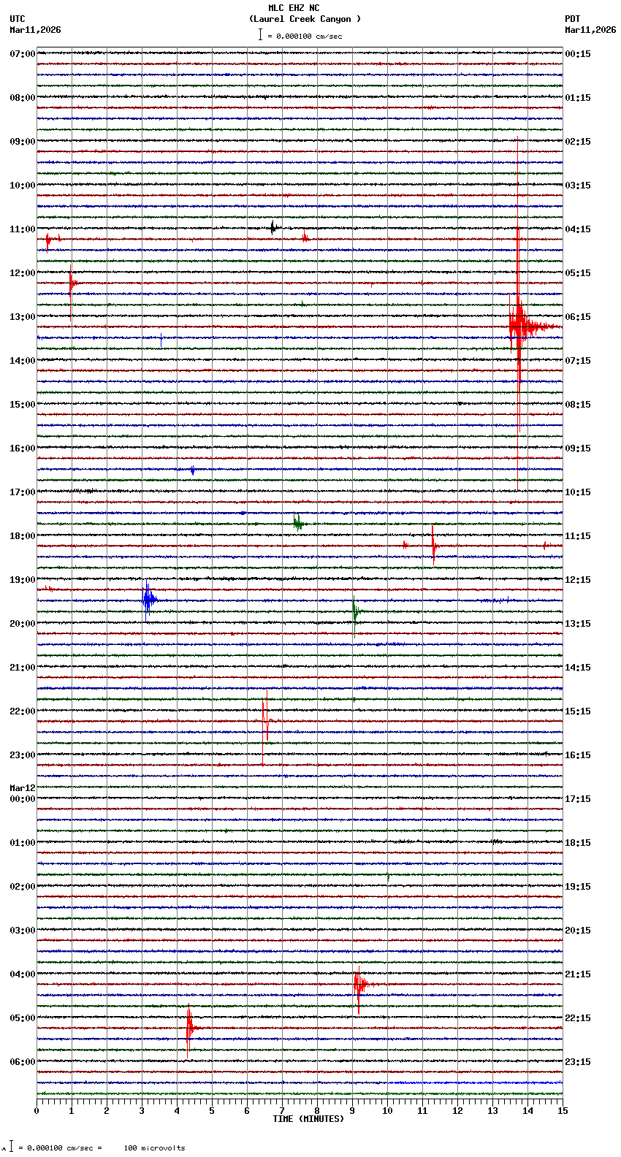Click the 0 tick label on time axis
The height and width of the screenshot is (1157, 621).
tap(37, 1111)
